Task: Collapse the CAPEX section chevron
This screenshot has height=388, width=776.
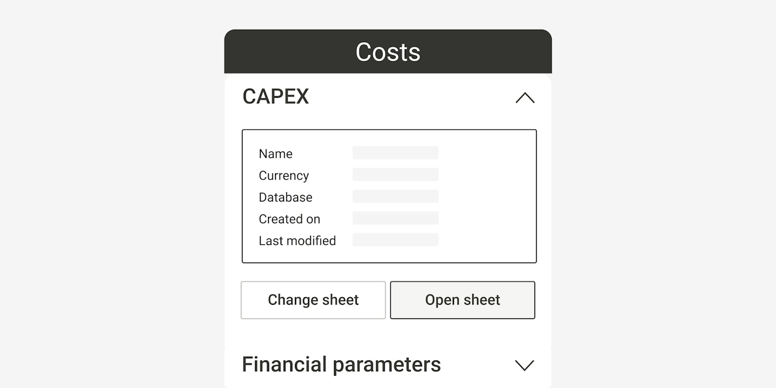Action: (525, 98)
